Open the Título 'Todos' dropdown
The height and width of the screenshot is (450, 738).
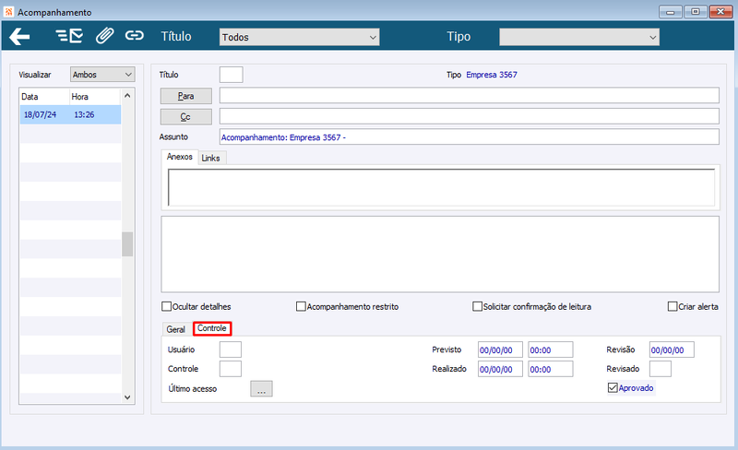pyautogui.click(x=299, y=37)
